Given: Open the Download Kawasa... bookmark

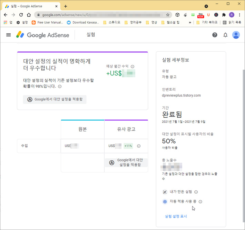Looking at the screenshot, I should (83, 22).
